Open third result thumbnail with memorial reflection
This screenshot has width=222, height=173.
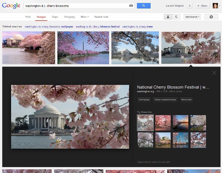[x=135, y=48]
